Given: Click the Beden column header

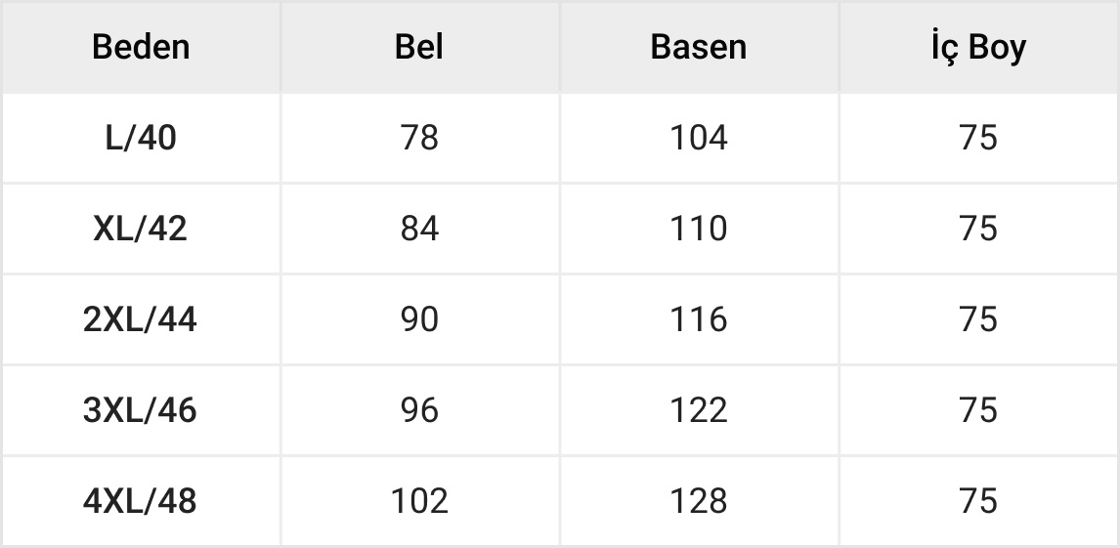Looking at the screenshot, I should click(141, 47).
